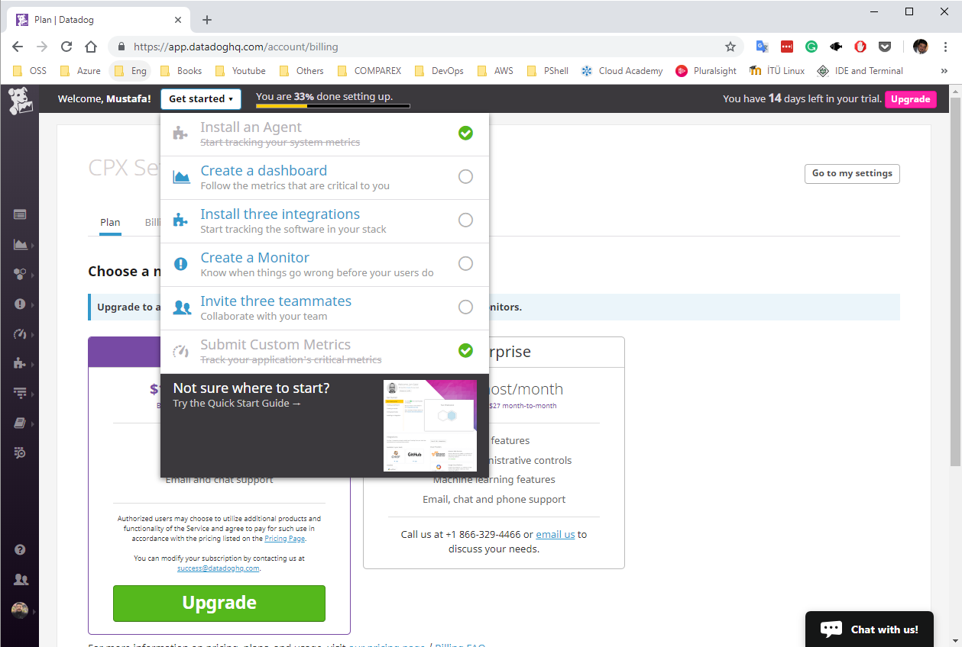Open the Help question mark icon
The height and width of the screenshot is (647, 962).
coord(21,549)
